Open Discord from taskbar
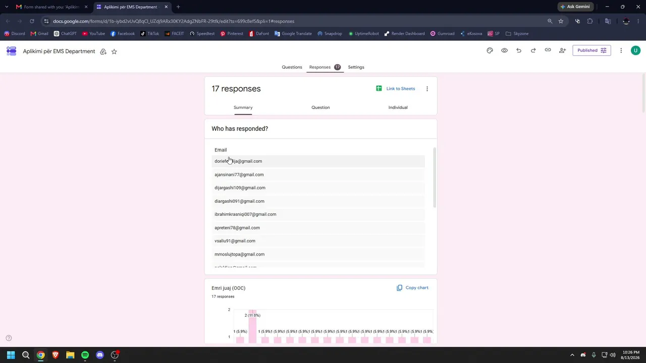This screenshot has width=646, height=363. 100,355
